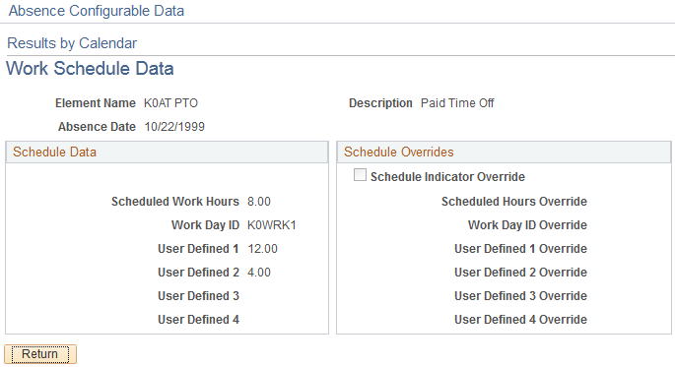Click the User Defined 4 Override label
The height and width of the screenshot is (367, 675).
click(x=520, y=320)
